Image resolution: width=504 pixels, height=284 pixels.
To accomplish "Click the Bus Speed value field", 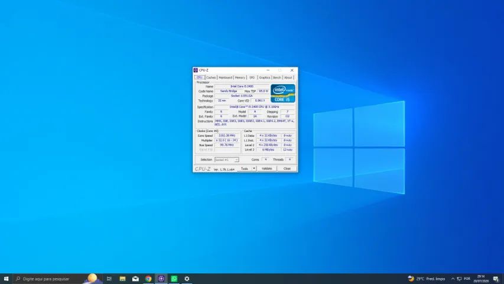I will point(227,145).
